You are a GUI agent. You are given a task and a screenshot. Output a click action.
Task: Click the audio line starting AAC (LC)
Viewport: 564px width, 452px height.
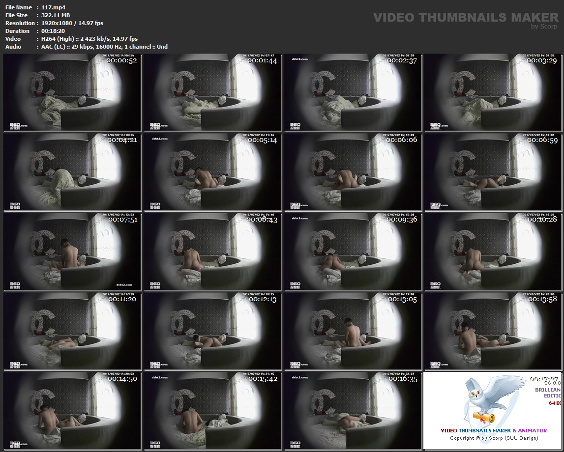coord(104,47)
